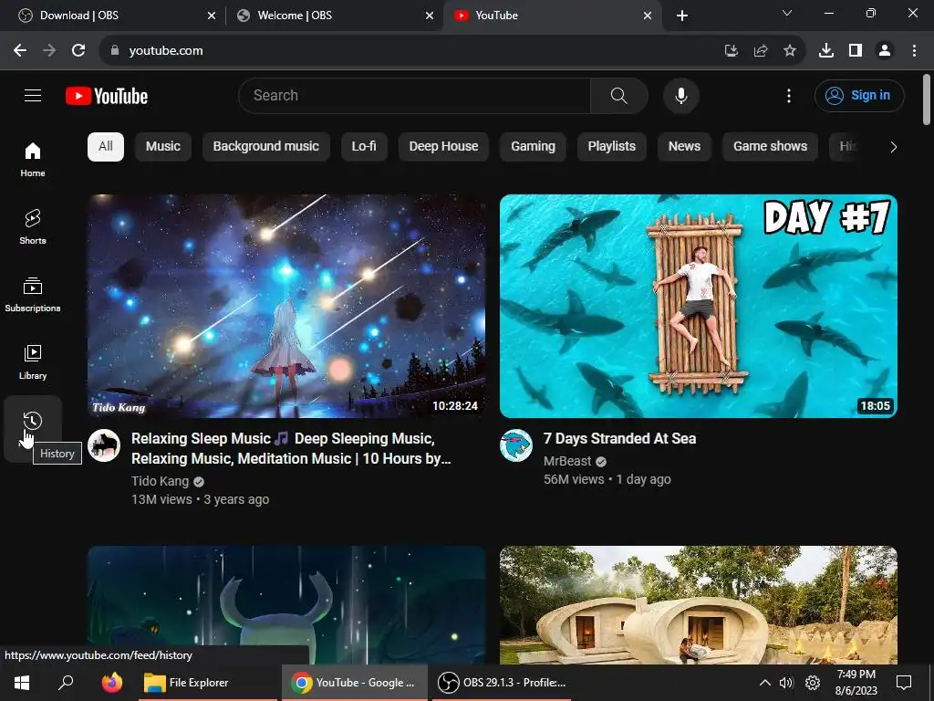
Task: Click the YouTube search input field
Action: 415,95
